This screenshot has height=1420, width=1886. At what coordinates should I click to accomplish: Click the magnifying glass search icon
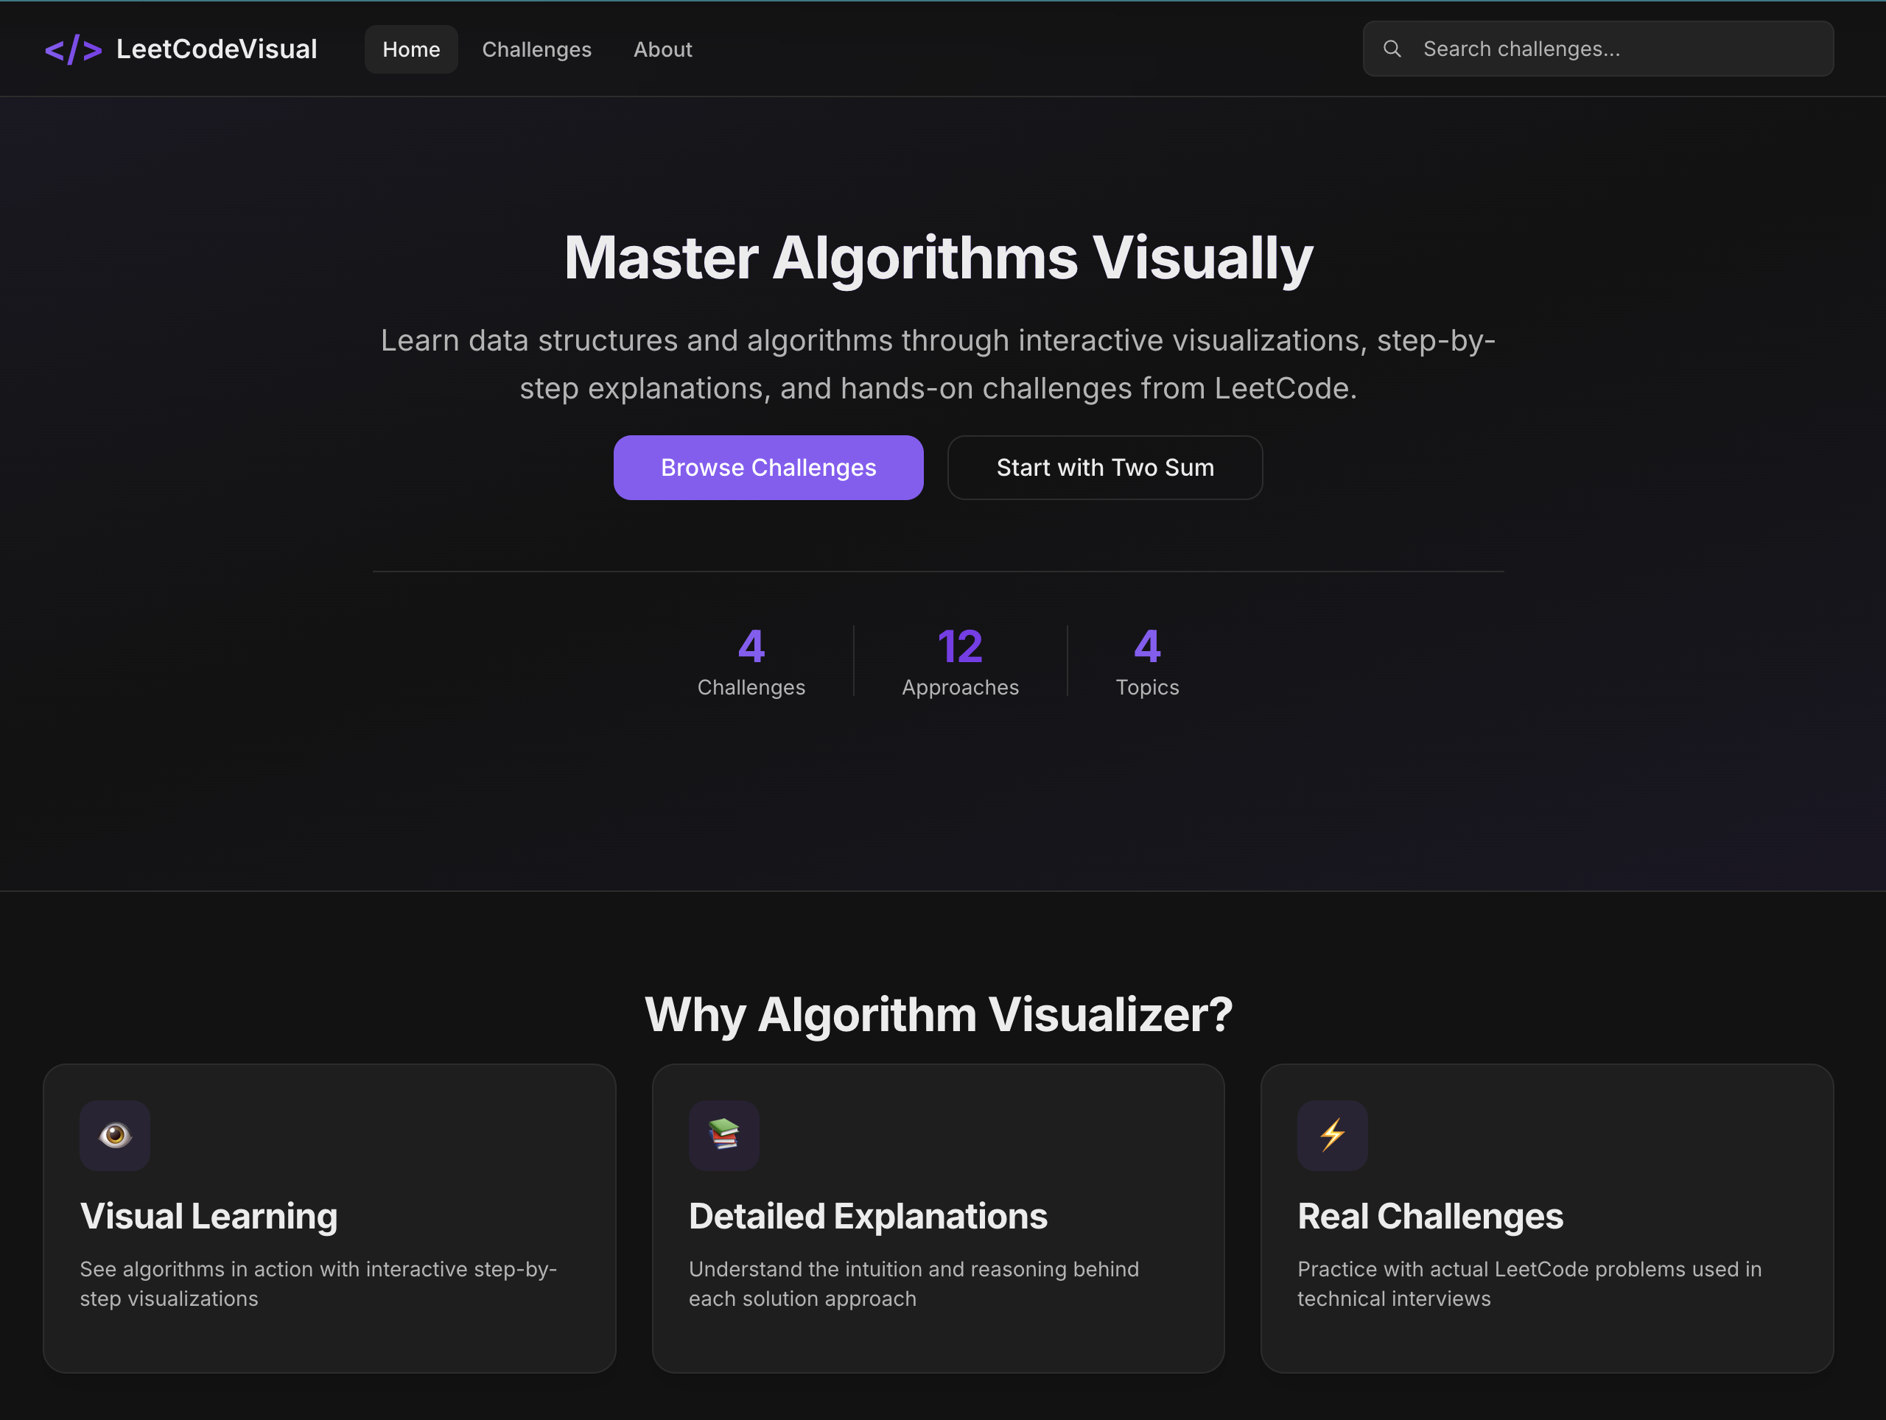point(1392,49)
